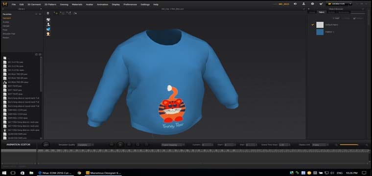Click the orange avatar head icon
This screenshot has width=372, height=176.
48,34
